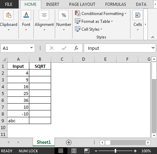Open the Alignment group icon
157x154 pixels.
(44, 15)
